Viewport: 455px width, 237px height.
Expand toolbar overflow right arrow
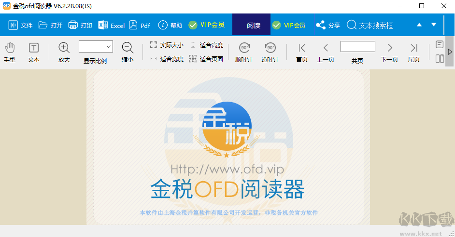click(450, 52)
